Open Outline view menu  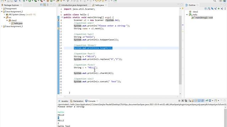225,8
